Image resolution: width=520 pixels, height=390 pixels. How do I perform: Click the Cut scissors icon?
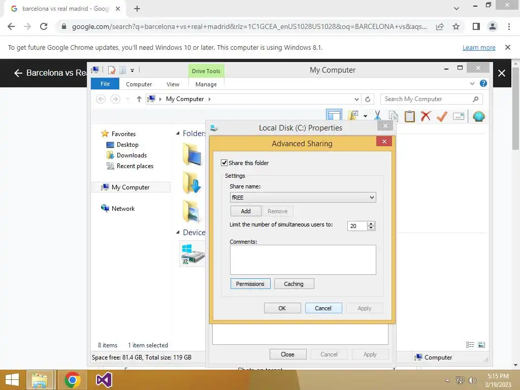tap(377, 116)
